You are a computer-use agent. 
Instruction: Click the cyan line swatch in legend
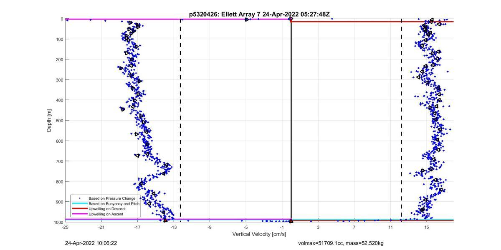click(x=79, y=204)
